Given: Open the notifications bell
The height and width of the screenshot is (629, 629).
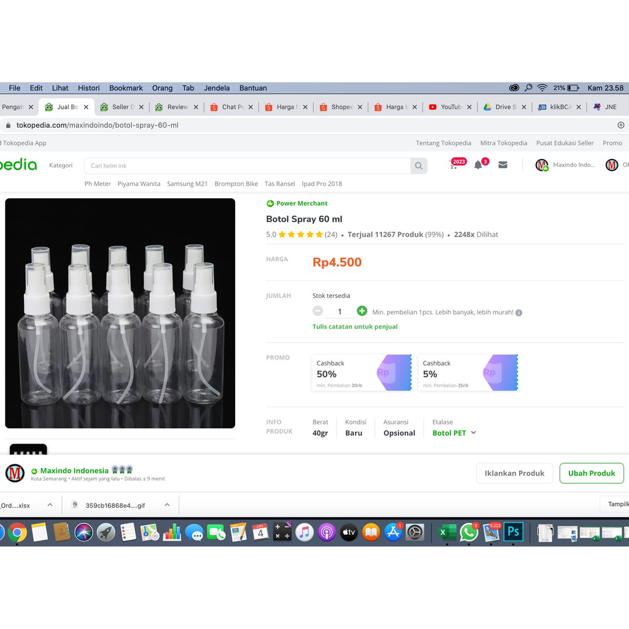Looking at the screenshot, I should pos(478,165).
